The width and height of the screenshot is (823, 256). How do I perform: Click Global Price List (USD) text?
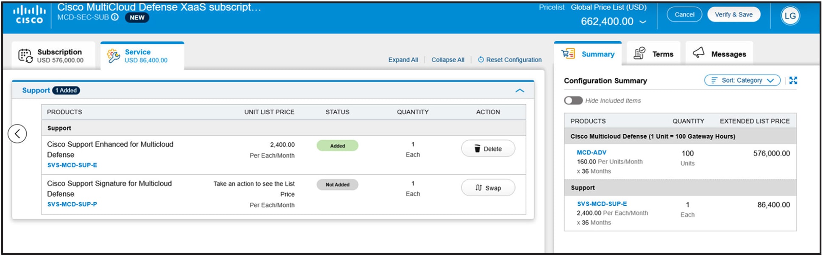(608, 7)
